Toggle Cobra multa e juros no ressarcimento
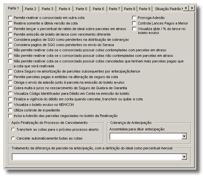This screenshot has width=203, height=186. (10, 88)
